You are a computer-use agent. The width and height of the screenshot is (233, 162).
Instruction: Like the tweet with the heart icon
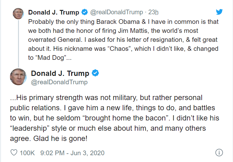pos(14,153)
